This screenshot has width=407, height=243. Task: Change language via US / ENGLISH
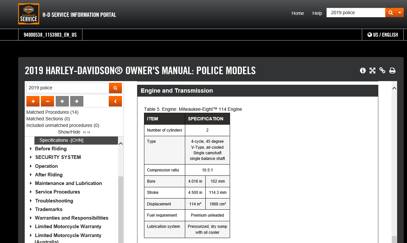(x=383, y=35)
